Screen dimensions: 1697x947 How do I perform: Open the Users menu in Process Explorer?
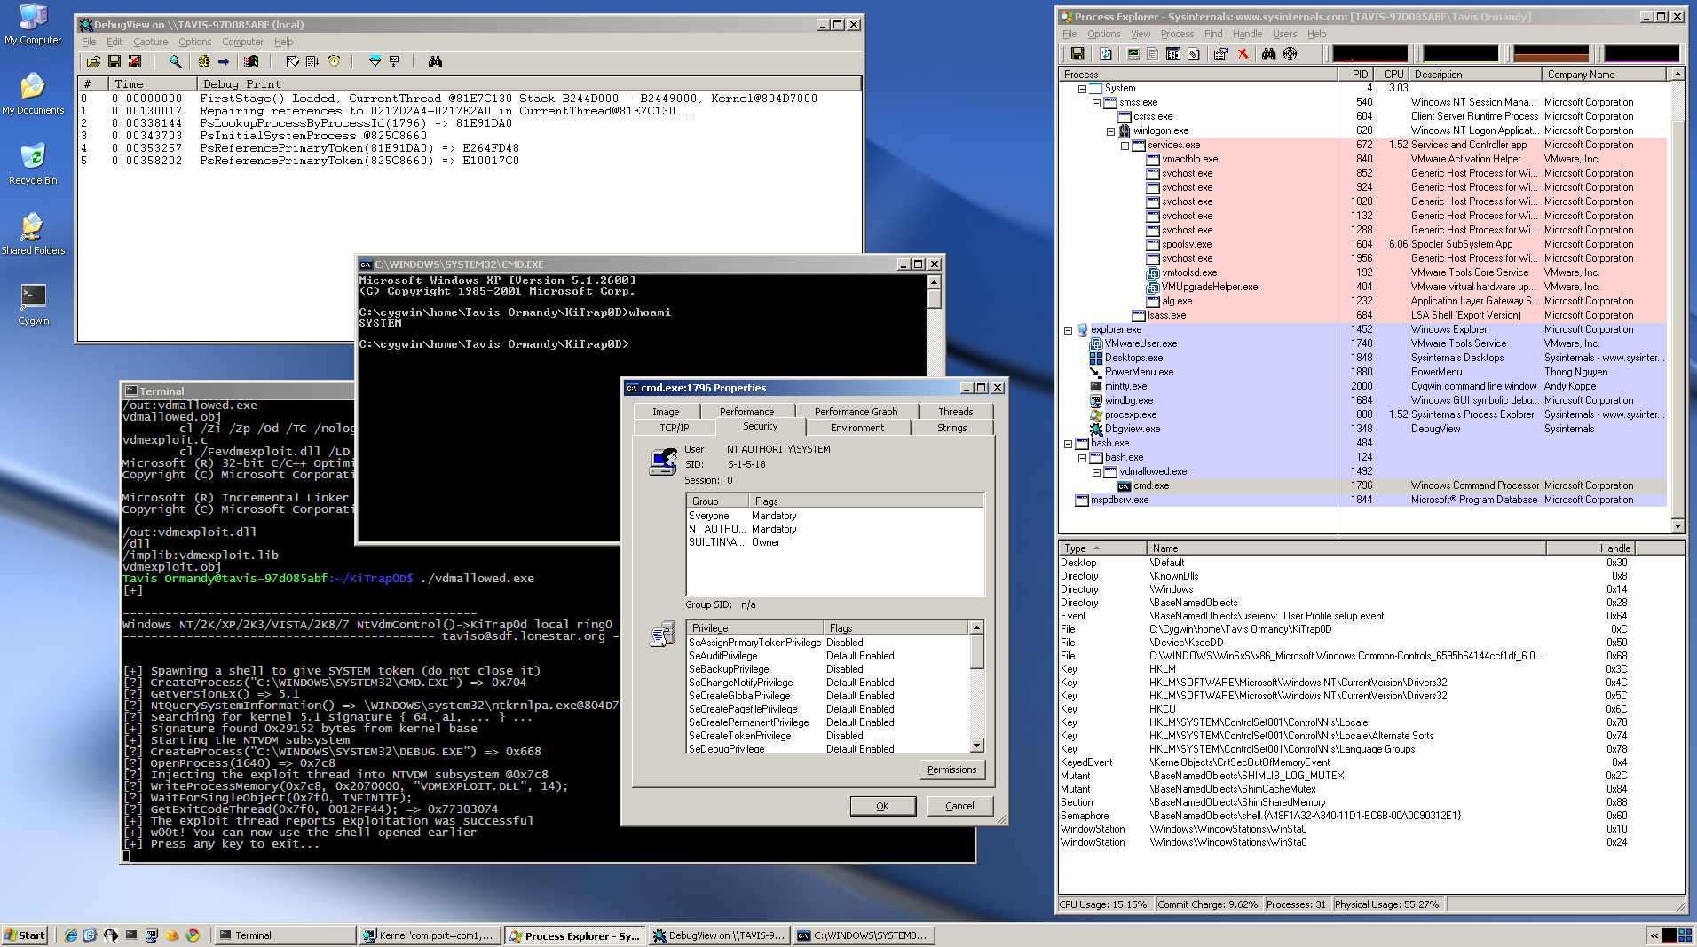[x=1284, y=34]
